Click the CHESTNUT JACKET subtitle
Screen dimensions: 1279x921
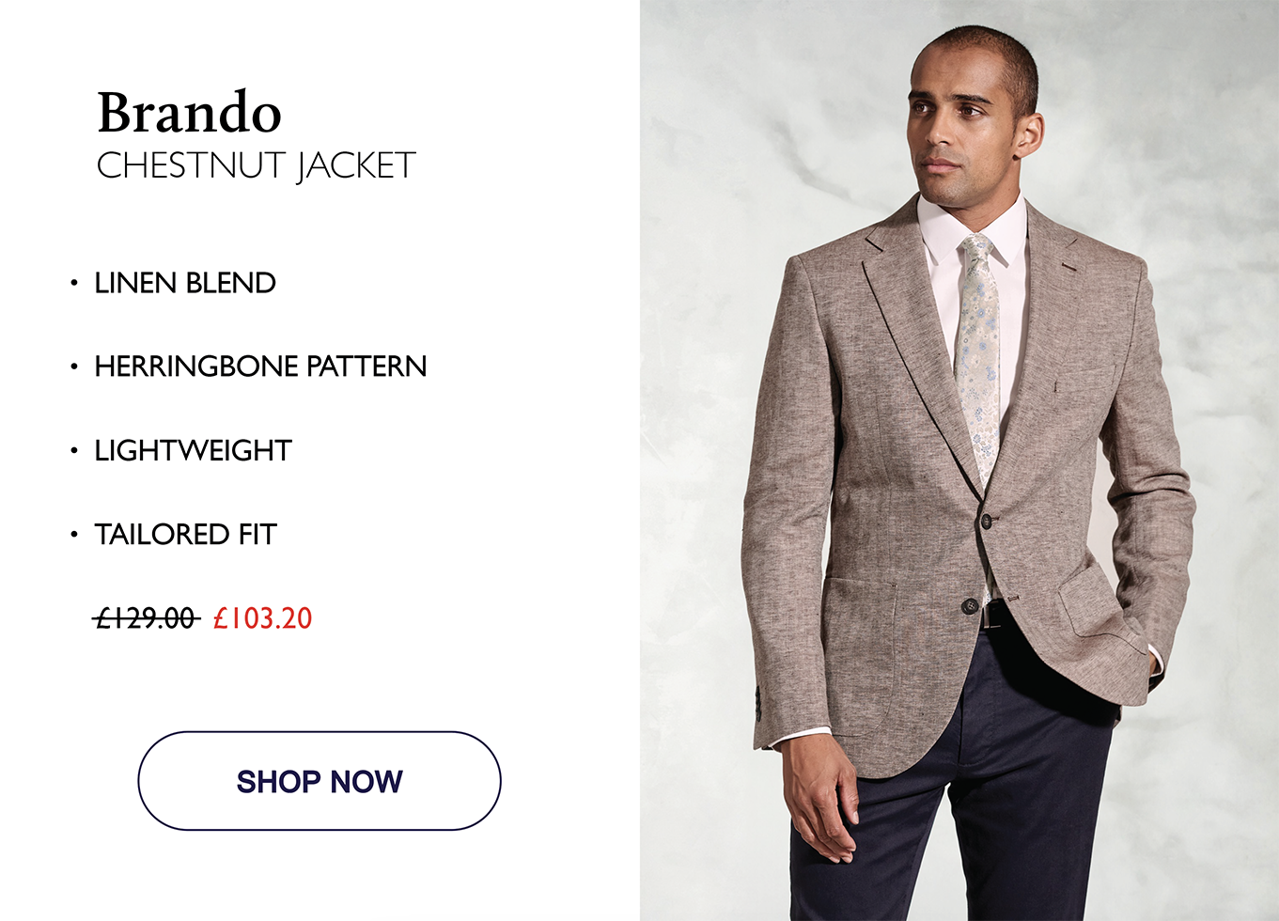pyautogui.click(x=257, y=166)
